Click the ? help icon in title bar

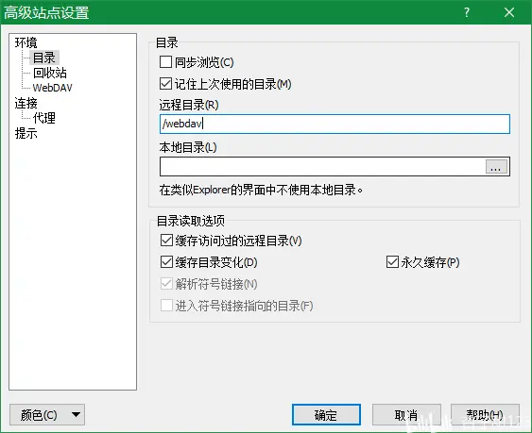click(x=467, y=12)
